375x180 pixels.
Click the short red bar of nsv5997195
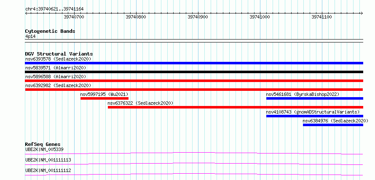(x=104, y=98)
